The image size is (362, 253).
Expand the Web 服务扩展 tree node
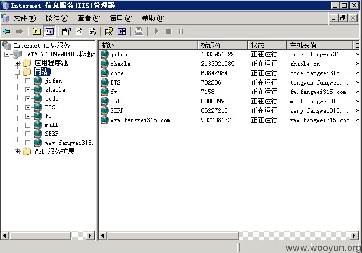(17, 151)
